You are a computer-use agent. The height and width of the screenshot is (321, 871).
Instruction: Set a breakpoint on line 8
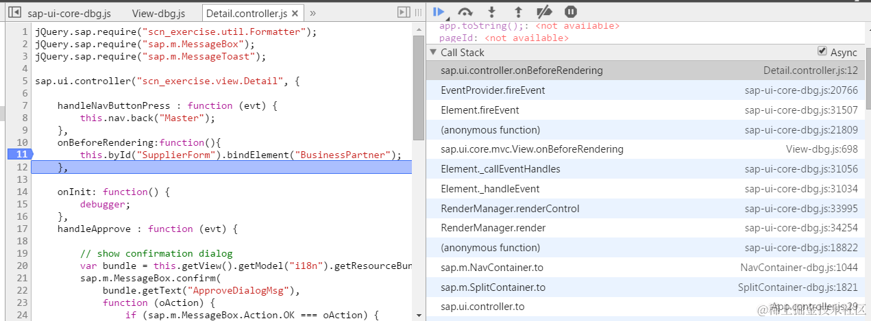tap(24, 118)
